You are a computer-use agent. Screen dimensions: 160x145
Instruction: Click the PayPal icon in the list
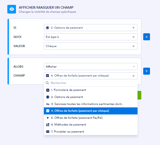click(x=48, y=118)
